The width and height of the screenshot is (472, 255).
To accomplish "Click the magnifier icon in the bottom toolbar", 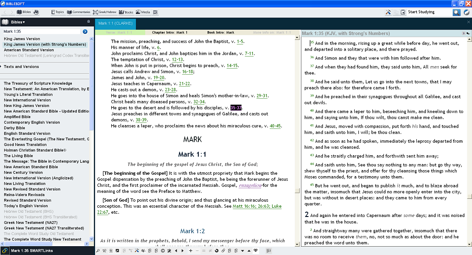I will pyautogui.click(x=98, y=251).
